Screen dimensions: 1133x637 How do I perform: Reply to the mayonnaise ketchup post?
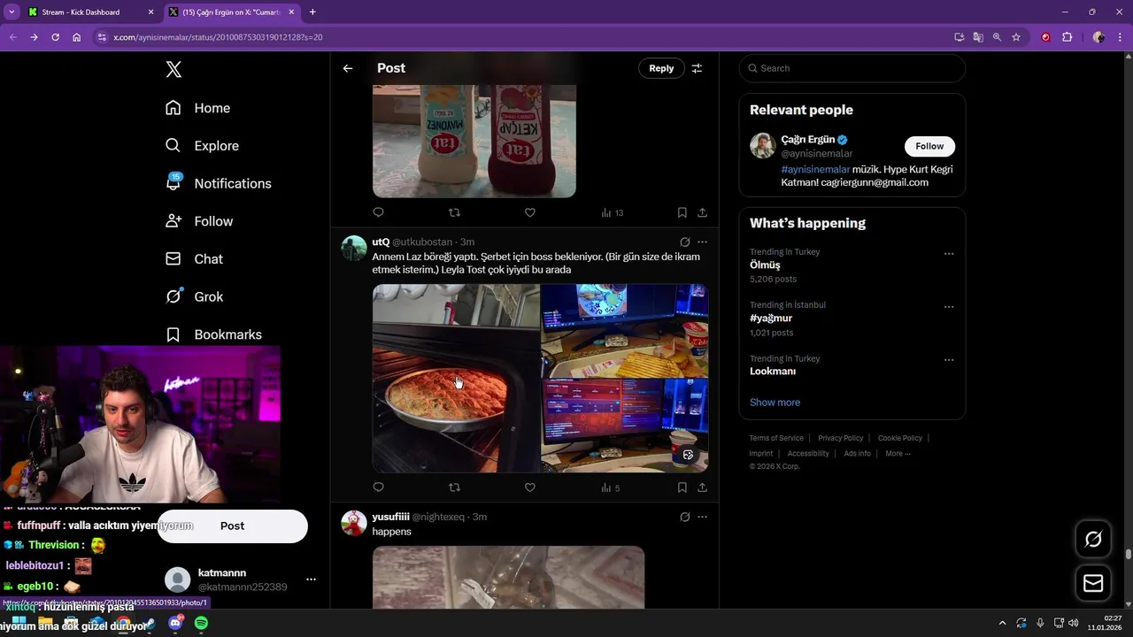pyautogui.click(x=378, y=212)
